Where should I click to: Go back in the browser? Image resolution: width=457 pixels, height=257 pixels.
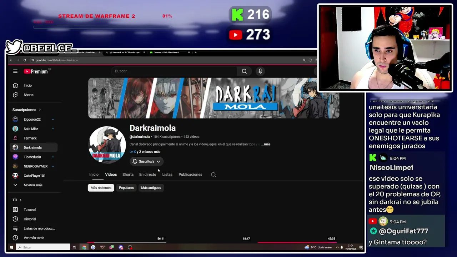tap(11, 60)
